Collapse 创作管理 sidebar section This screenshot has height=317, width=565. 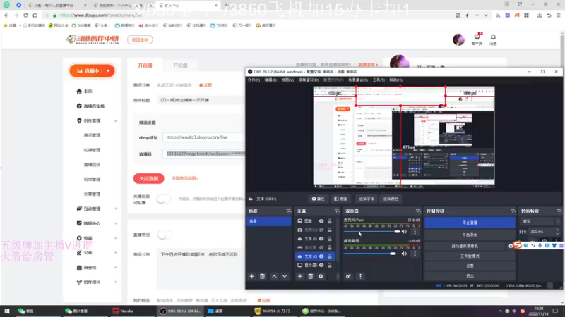pyautogui.click(x=116, y=121)
